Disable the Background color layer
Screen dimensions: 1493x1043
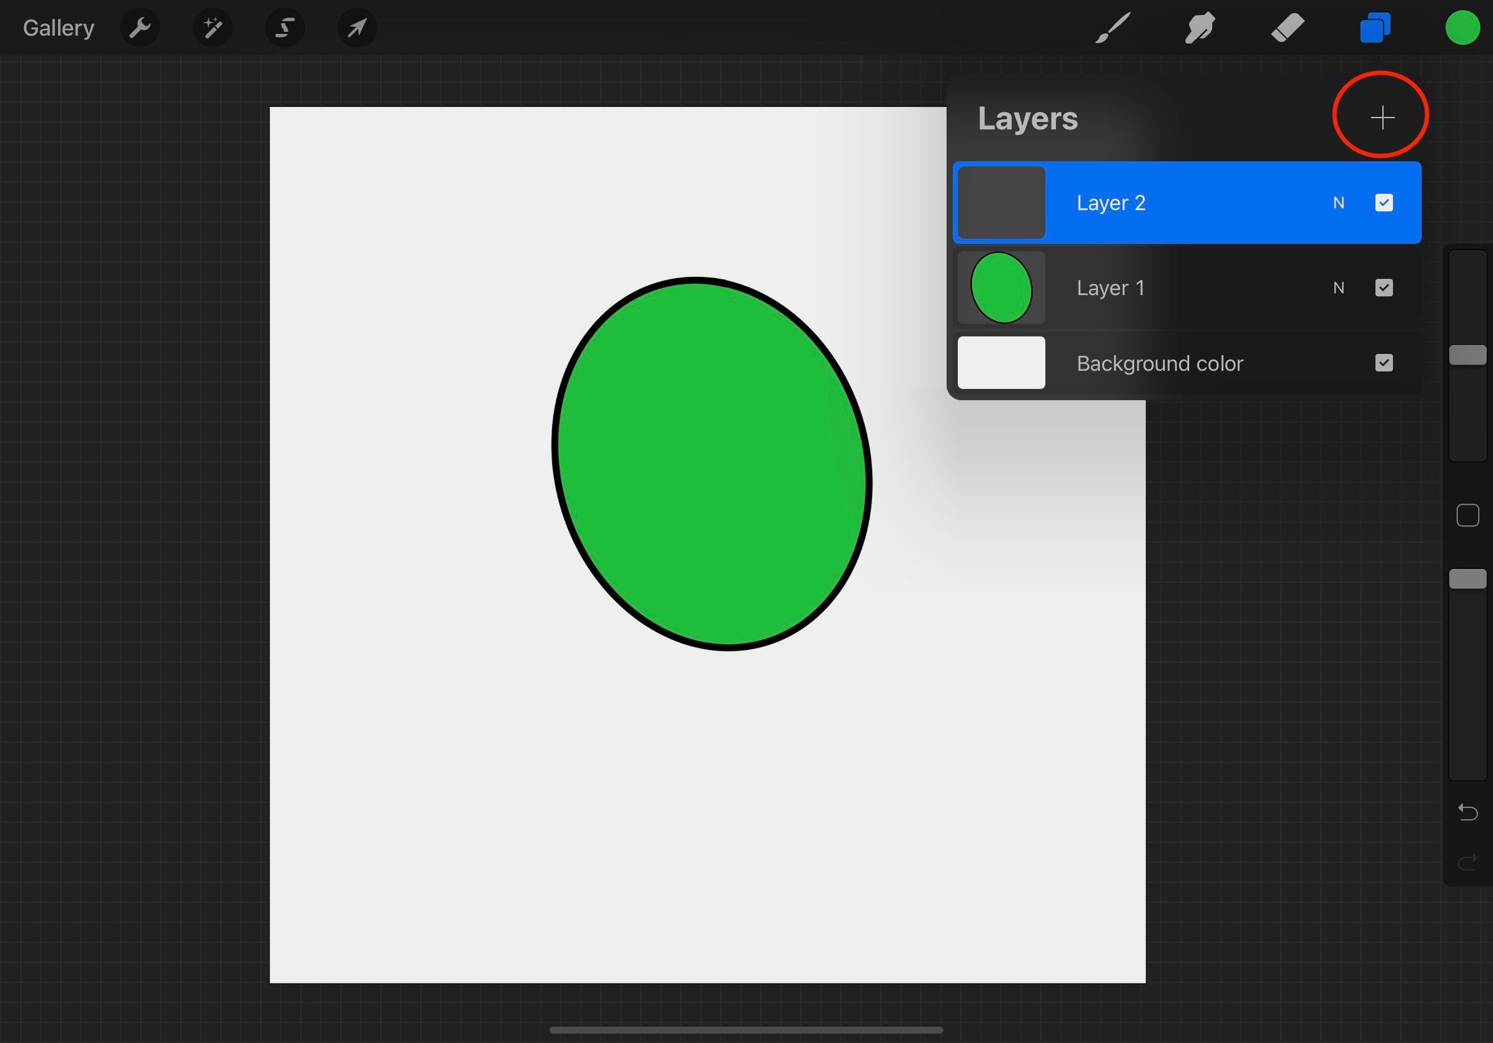coord(1384,363)
